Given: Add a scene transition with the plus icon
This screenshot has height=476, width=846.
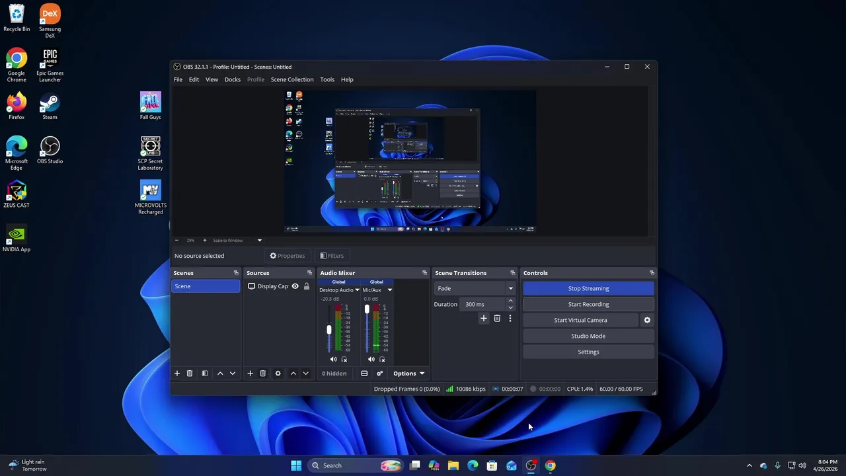Looking at the screenshot, I should point(484,319).
